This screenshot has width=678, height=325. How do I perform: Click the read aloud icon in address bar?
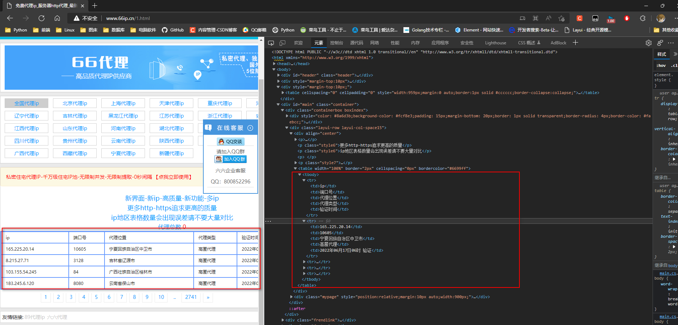coord(548,18)
